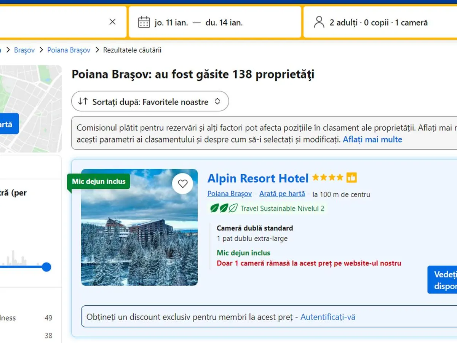Click the 'Aflați mai multe' link
The image size is (457, 343).
pyautogui.click(x=372, y=139)
